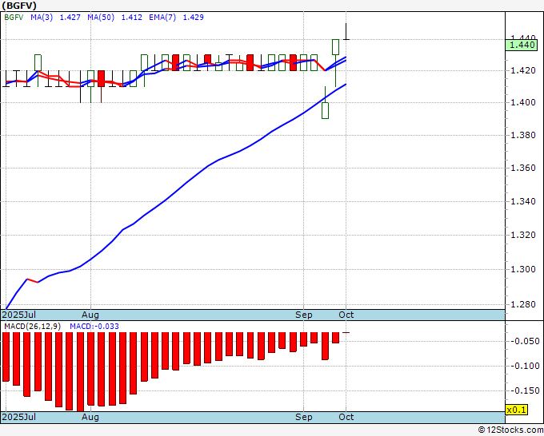Click the 12Stocks.com copyright link
544x436 pixels.
(510, 430)
